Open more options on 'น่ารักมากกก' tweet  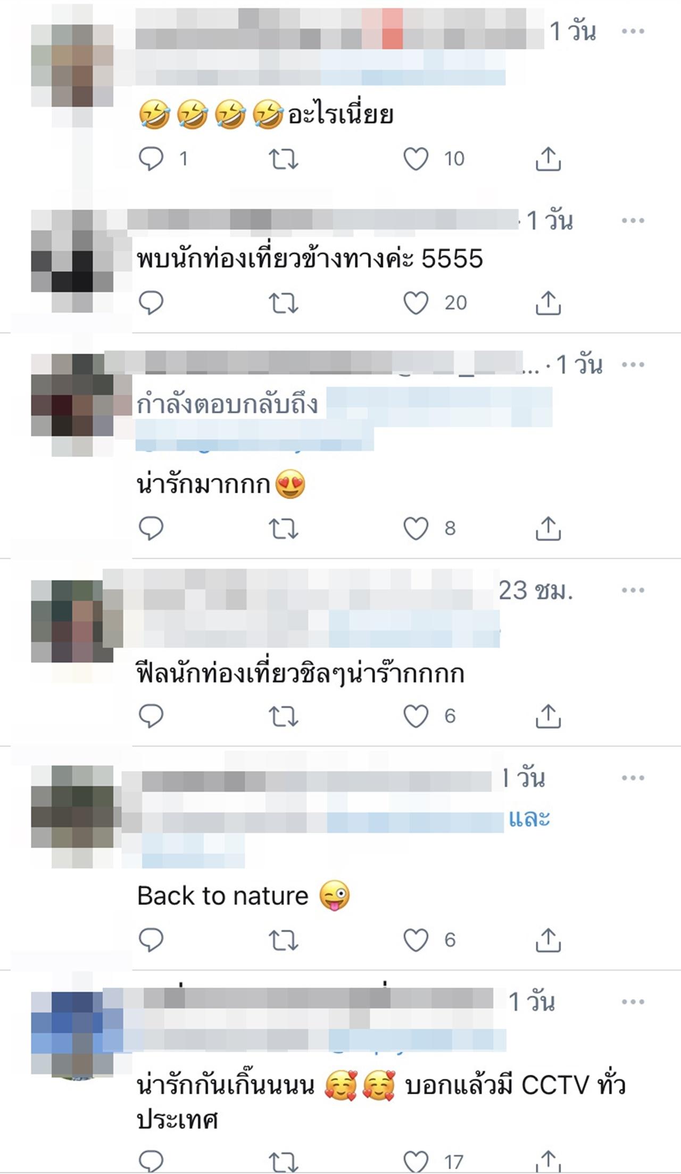[x=633, y=365]
